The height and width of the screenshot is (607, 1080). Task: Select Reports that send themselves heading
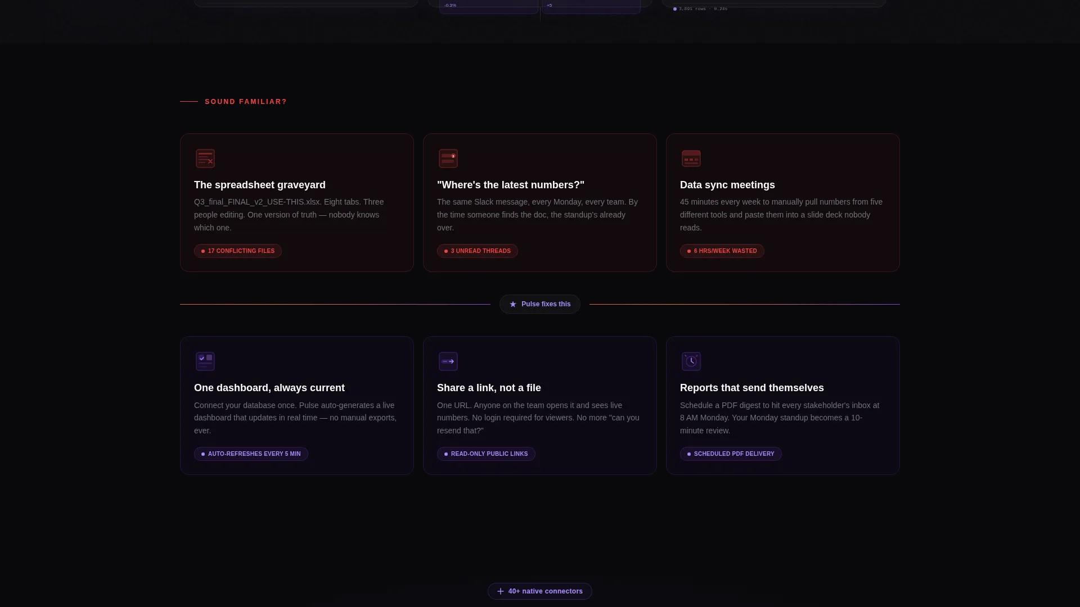(x=752, y=388)
